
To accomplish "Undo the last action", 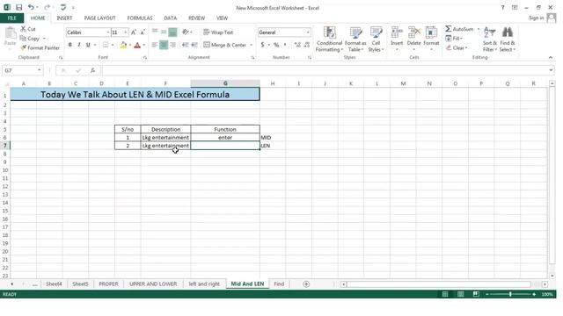I will click(x=31, y=7).
